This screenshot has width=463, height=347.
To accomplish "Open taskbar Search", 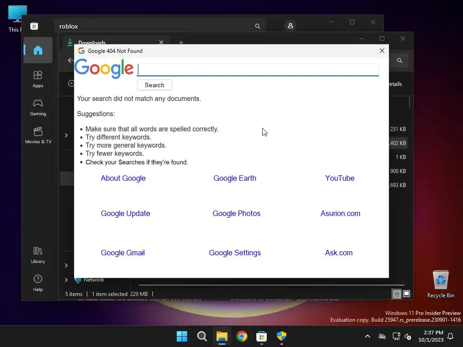I will coord(202,336).
